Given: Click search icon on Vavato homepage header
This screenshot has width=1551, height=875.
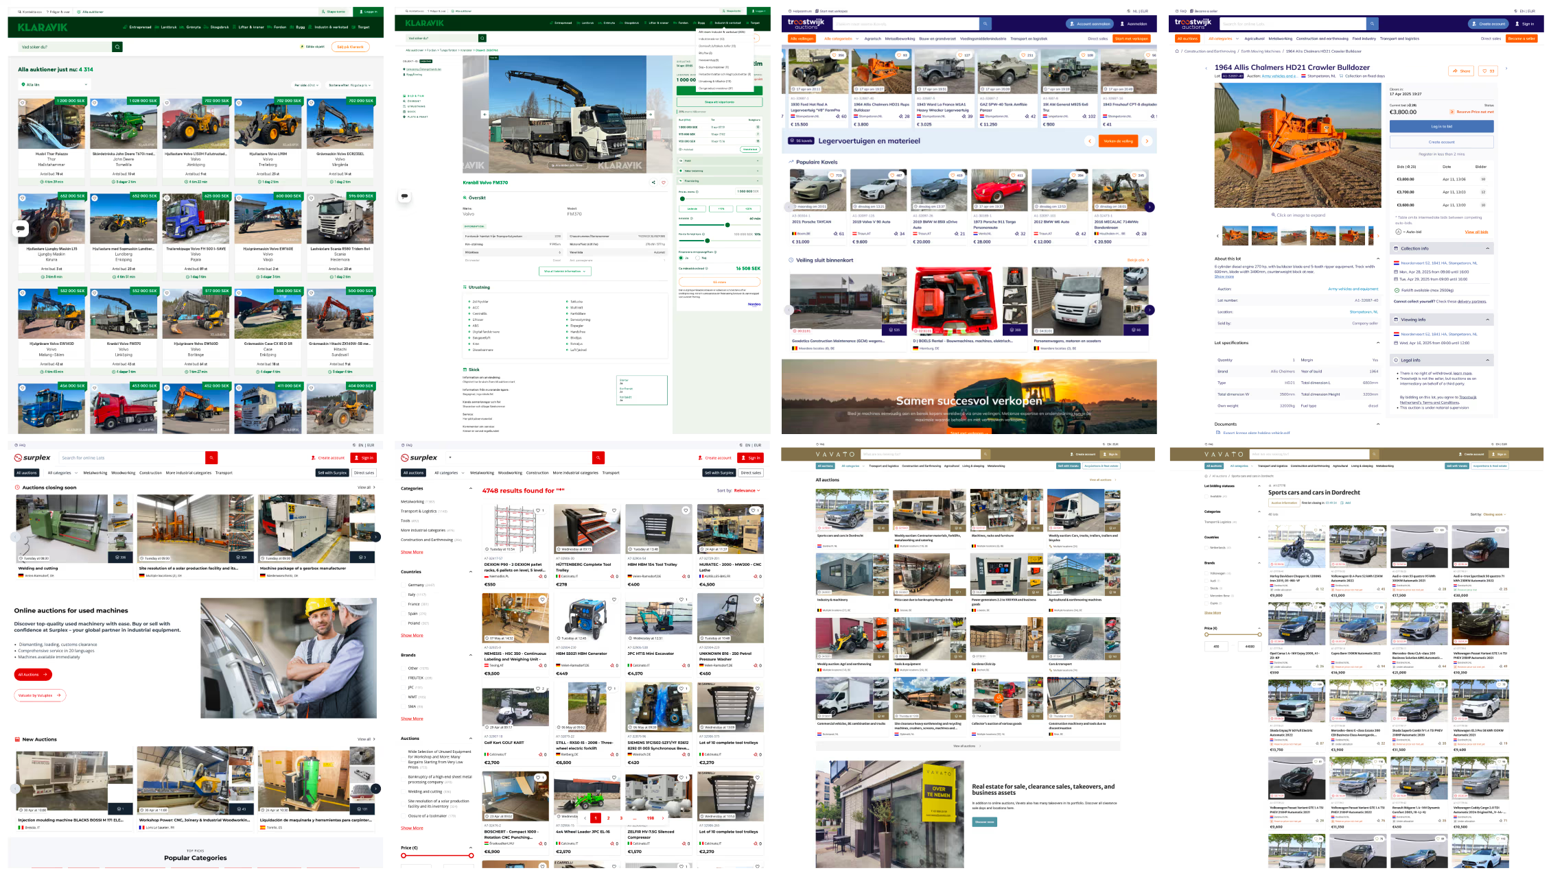Looking at the screenshot, I should (986, 454).
